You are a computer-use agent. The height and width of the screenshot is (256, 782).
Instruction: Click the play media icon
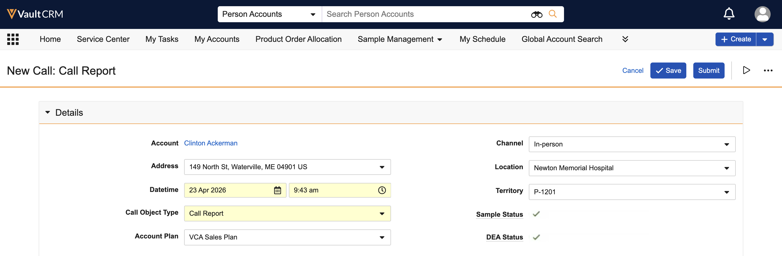(x=746, y=70)
